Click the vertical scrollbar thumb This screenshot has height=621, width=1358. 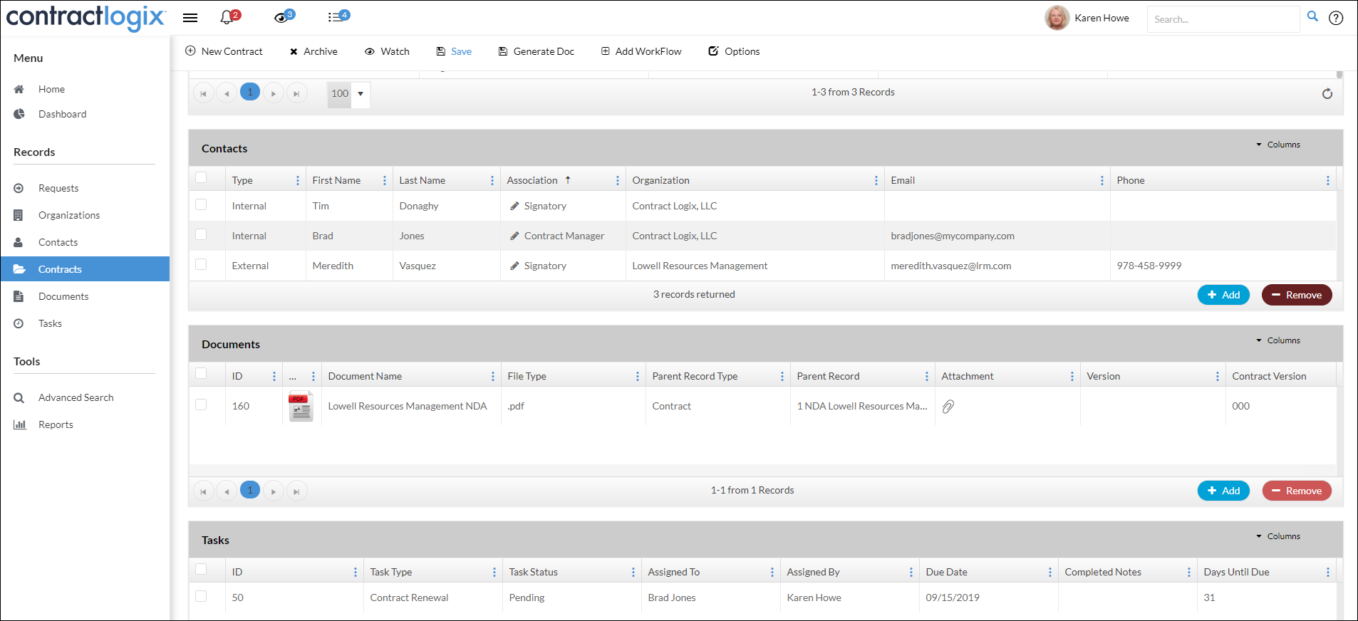point(1339,74)
